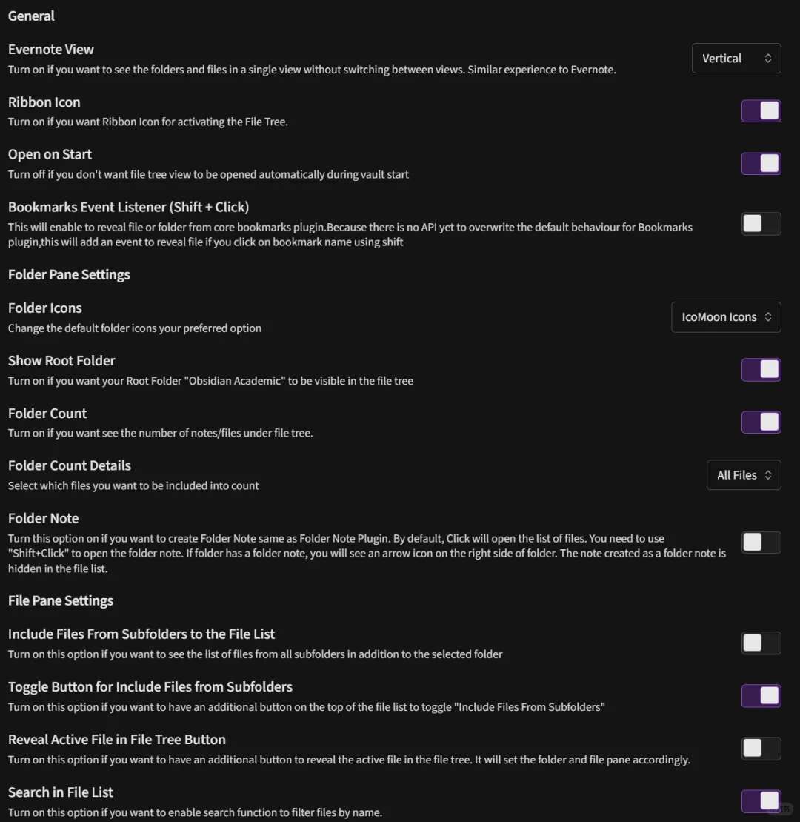
Task: Disable the Ribbon Icon toggle
Action: (761, 111)
